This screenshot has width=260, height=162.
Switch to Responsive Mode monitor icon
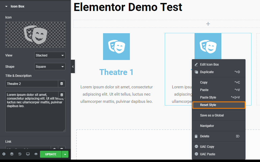click(x=28, y=154)
